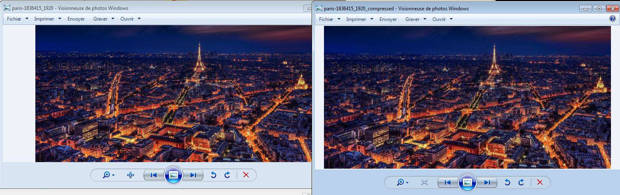Maximize the compressed photo window
This screenshot has width=620, height=195.
(x=599, y=9)
